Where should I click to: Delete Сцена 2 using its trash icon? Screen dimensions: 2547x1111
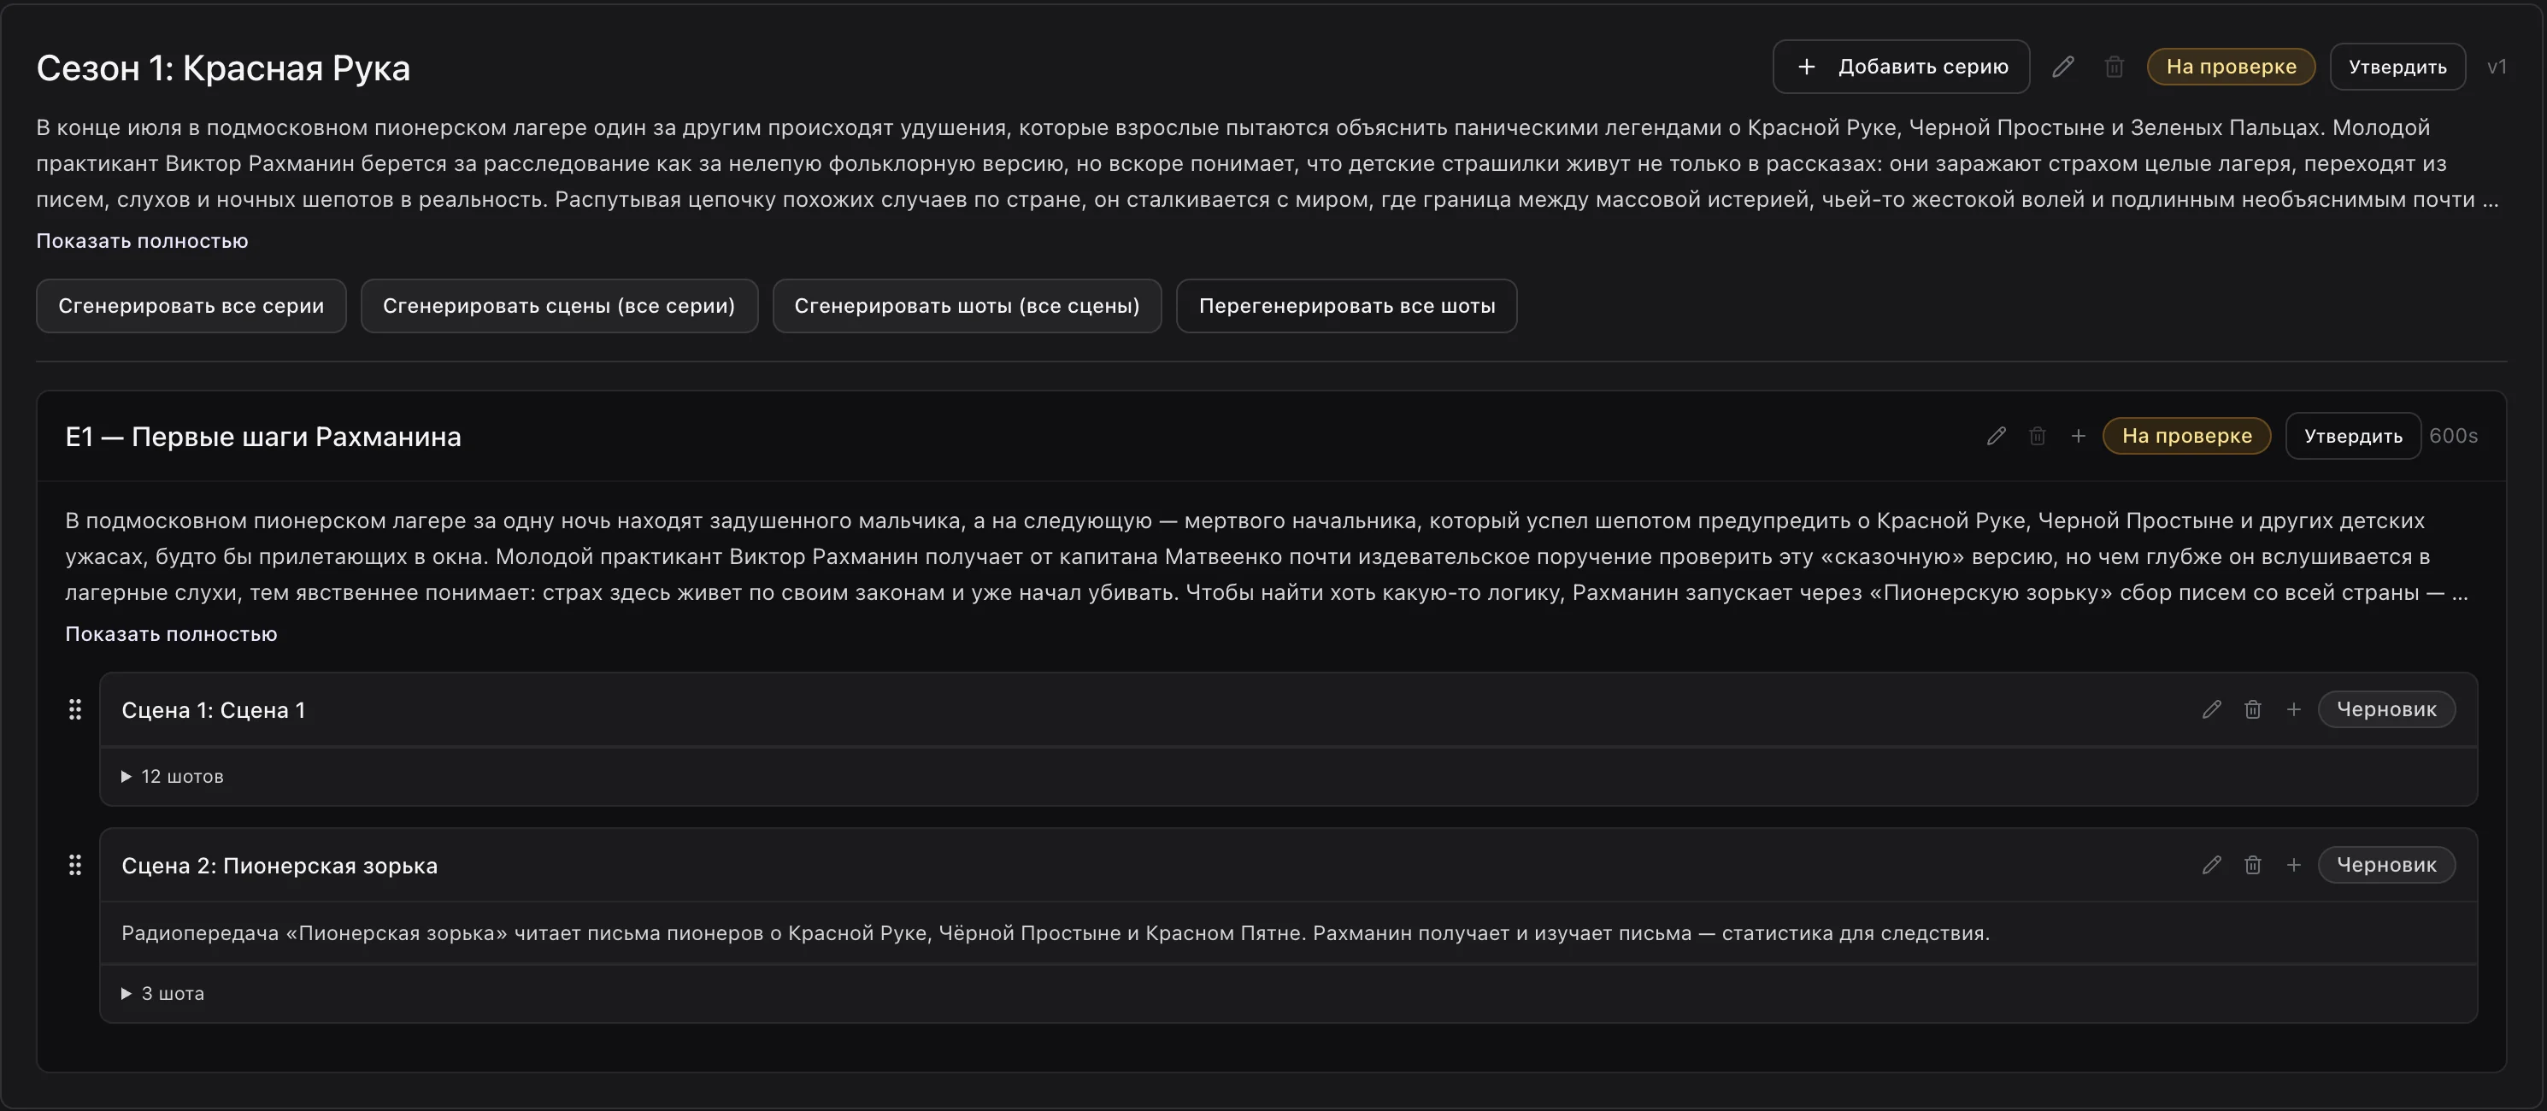2252,865
